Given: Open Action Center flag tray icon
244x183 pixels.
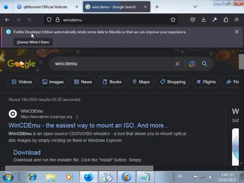Looking at the screenshot, I should pos(196,177).
